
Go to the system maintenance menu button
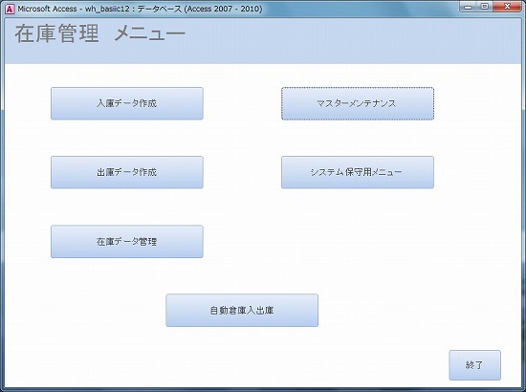click(358, 172)
